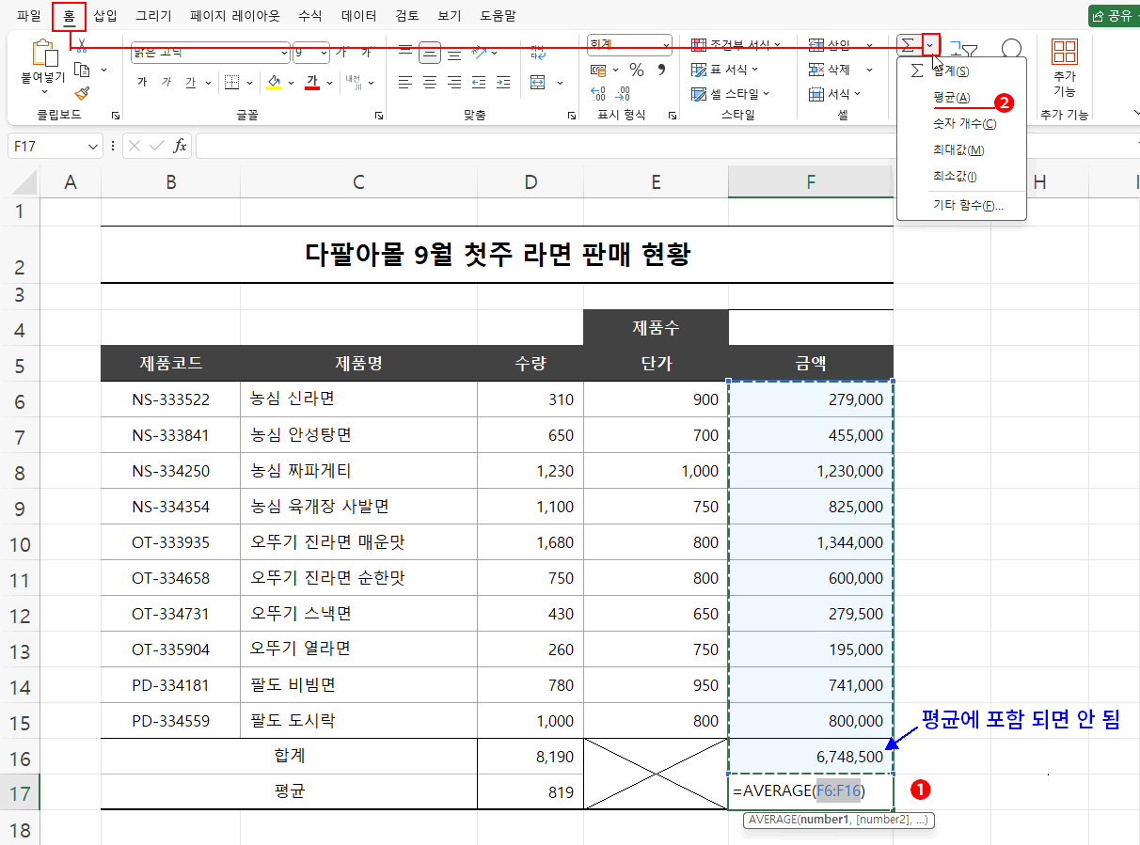This screenshot has width=1140, height=845.
Task: Click the Align Right icon
Action: 454,83
